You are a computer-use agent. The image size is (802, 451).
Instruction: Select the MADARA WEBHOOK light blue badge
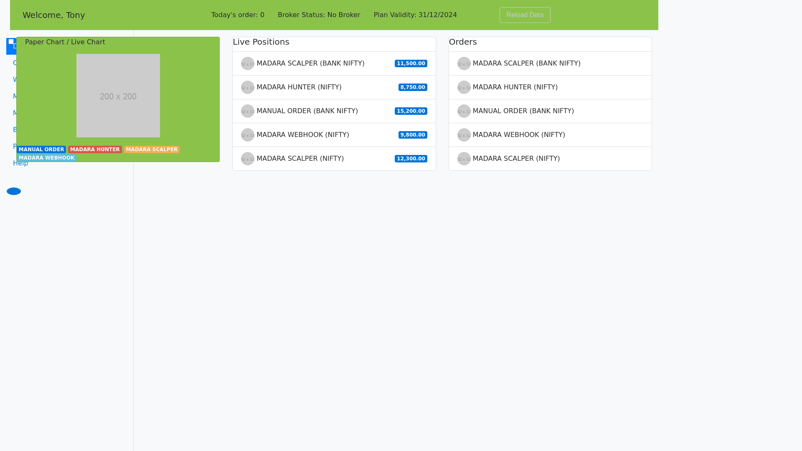tap(46, 158)
